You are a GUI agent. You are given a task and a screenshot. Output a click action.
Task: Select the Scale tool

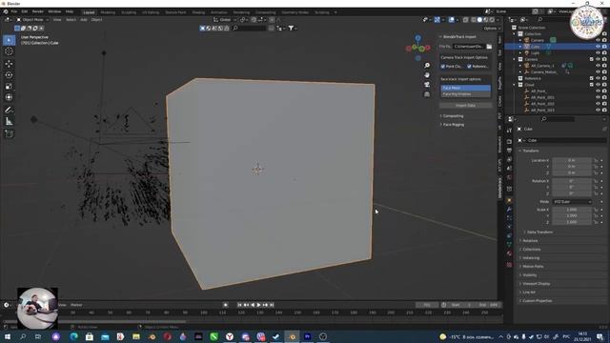(x=9, y=87)
